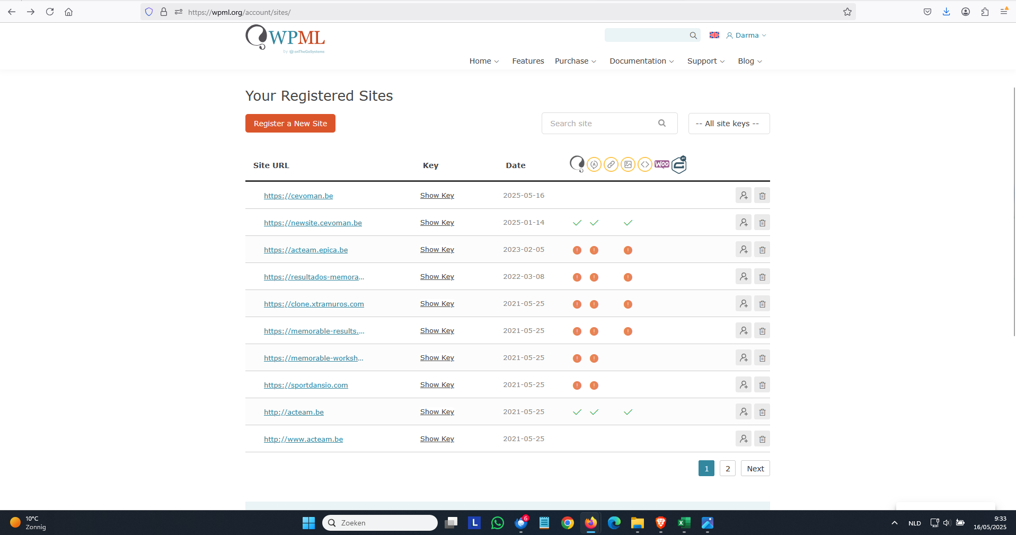Open the Windows Start menu

point(308,523)
